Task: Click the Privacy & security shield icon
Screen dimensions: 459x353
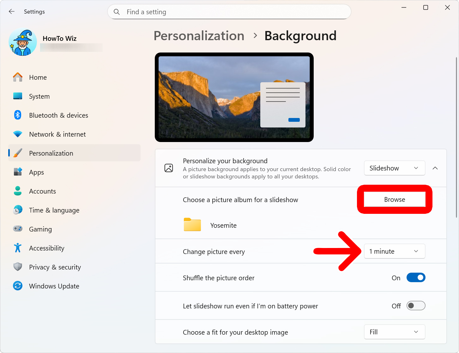Action: [18, 267]
